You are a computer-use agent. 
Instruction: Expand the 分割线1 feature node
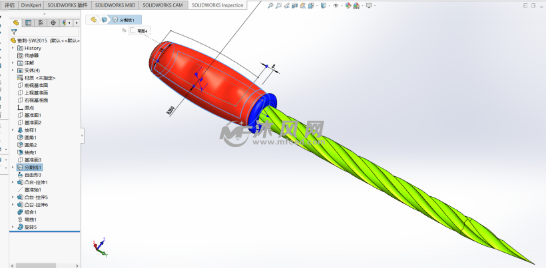click(x=13, y=167)
